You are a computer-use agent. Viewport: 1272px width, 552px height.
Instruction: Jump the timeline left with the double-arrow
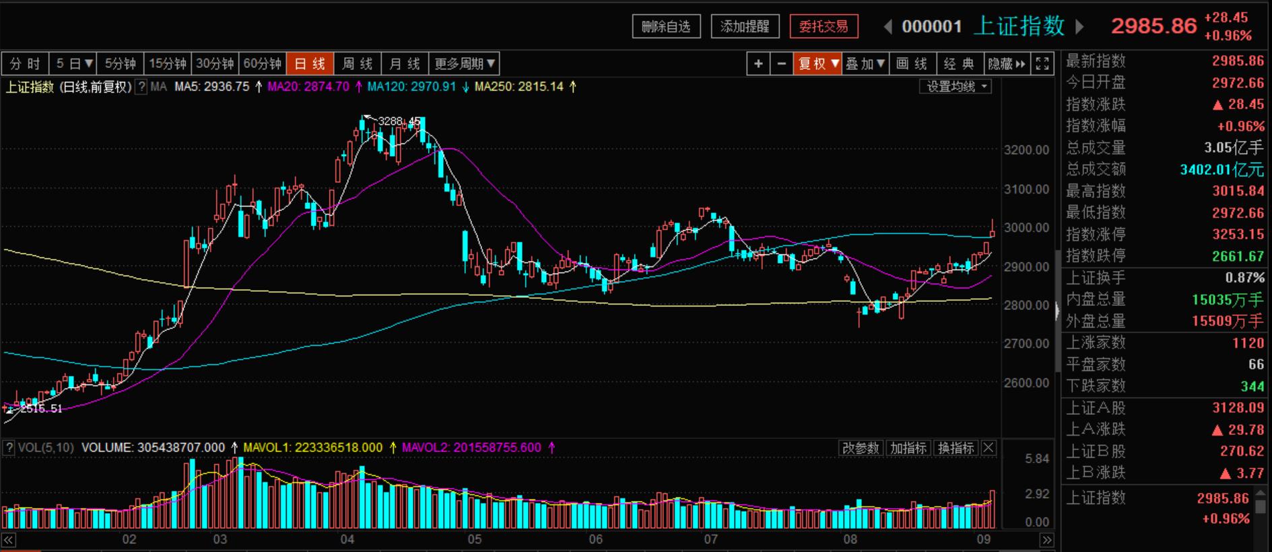pos(8,540)
